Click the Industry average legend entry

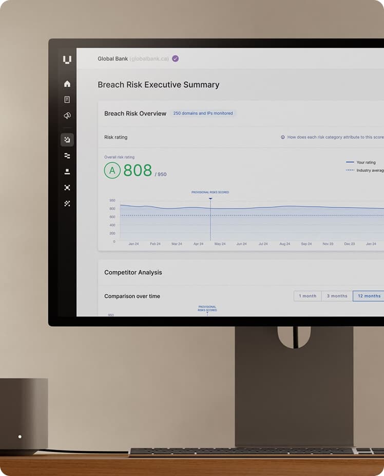pyautogui.click(x=365, y=170)
